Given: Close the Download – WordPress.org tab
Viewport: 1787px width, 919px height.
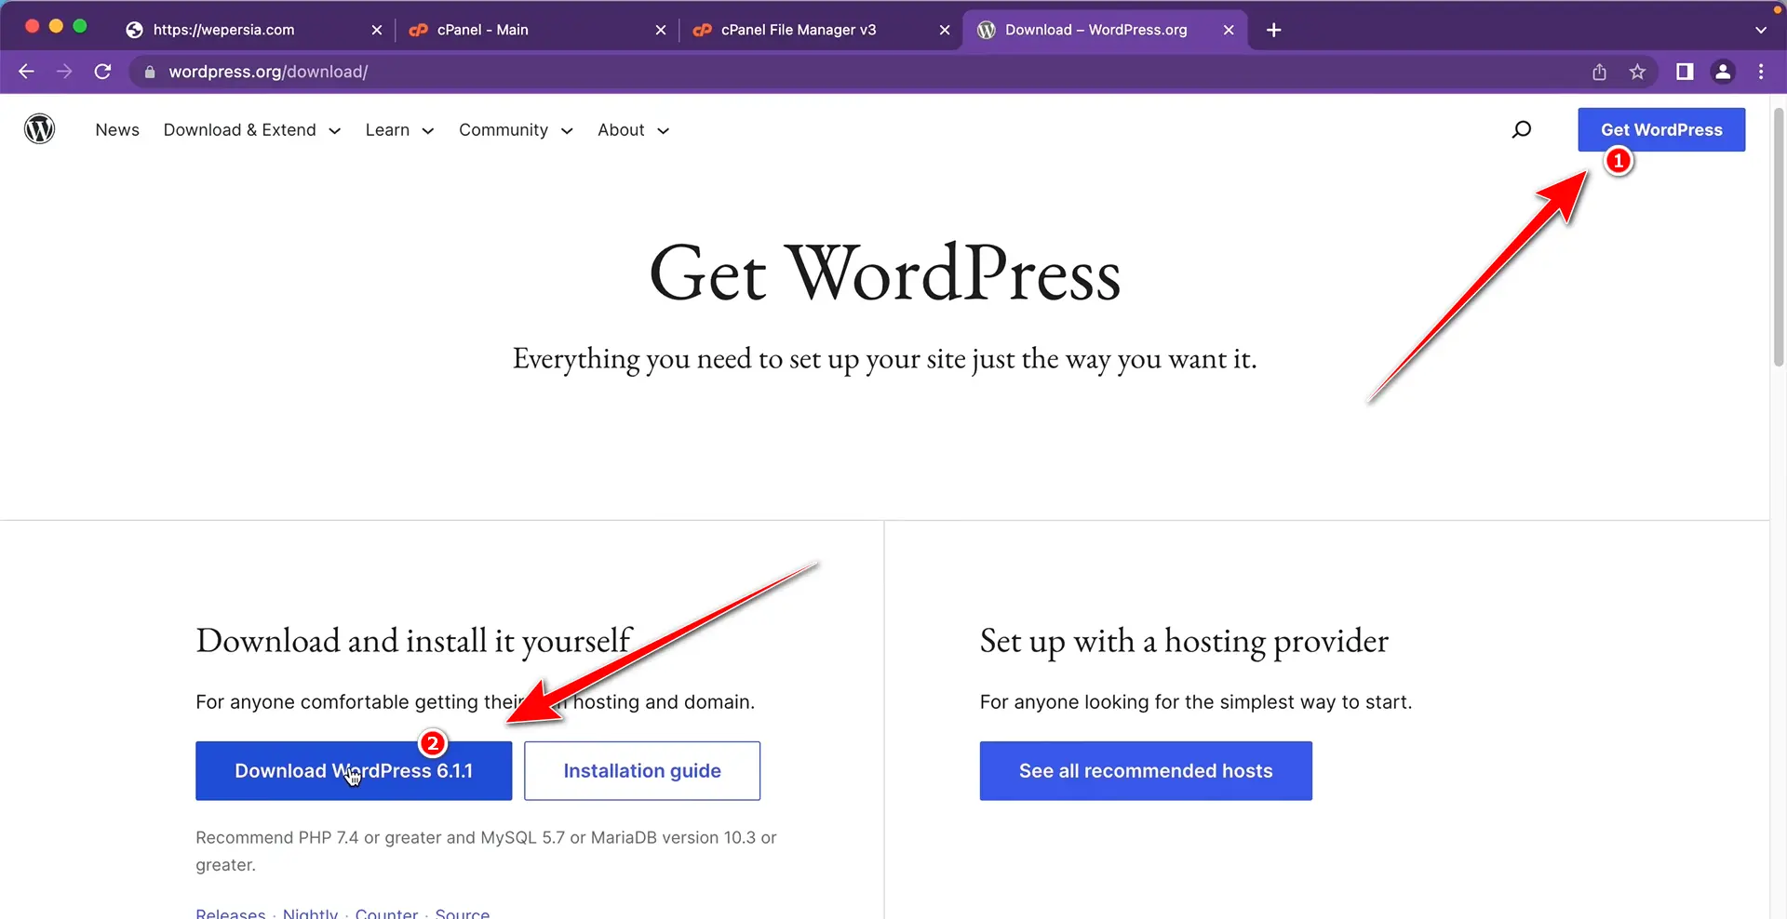Looking at the screenshot, I should 1229,30.
